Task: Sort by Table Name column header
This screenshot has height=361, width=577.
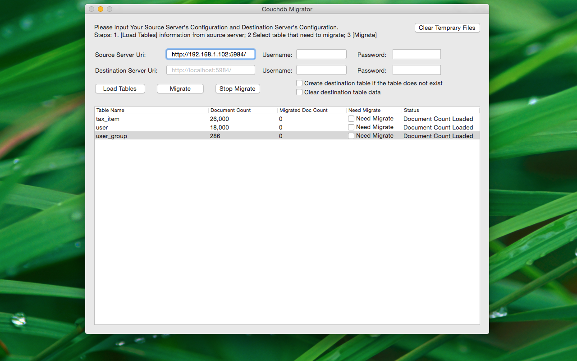Action: [151, 110]
